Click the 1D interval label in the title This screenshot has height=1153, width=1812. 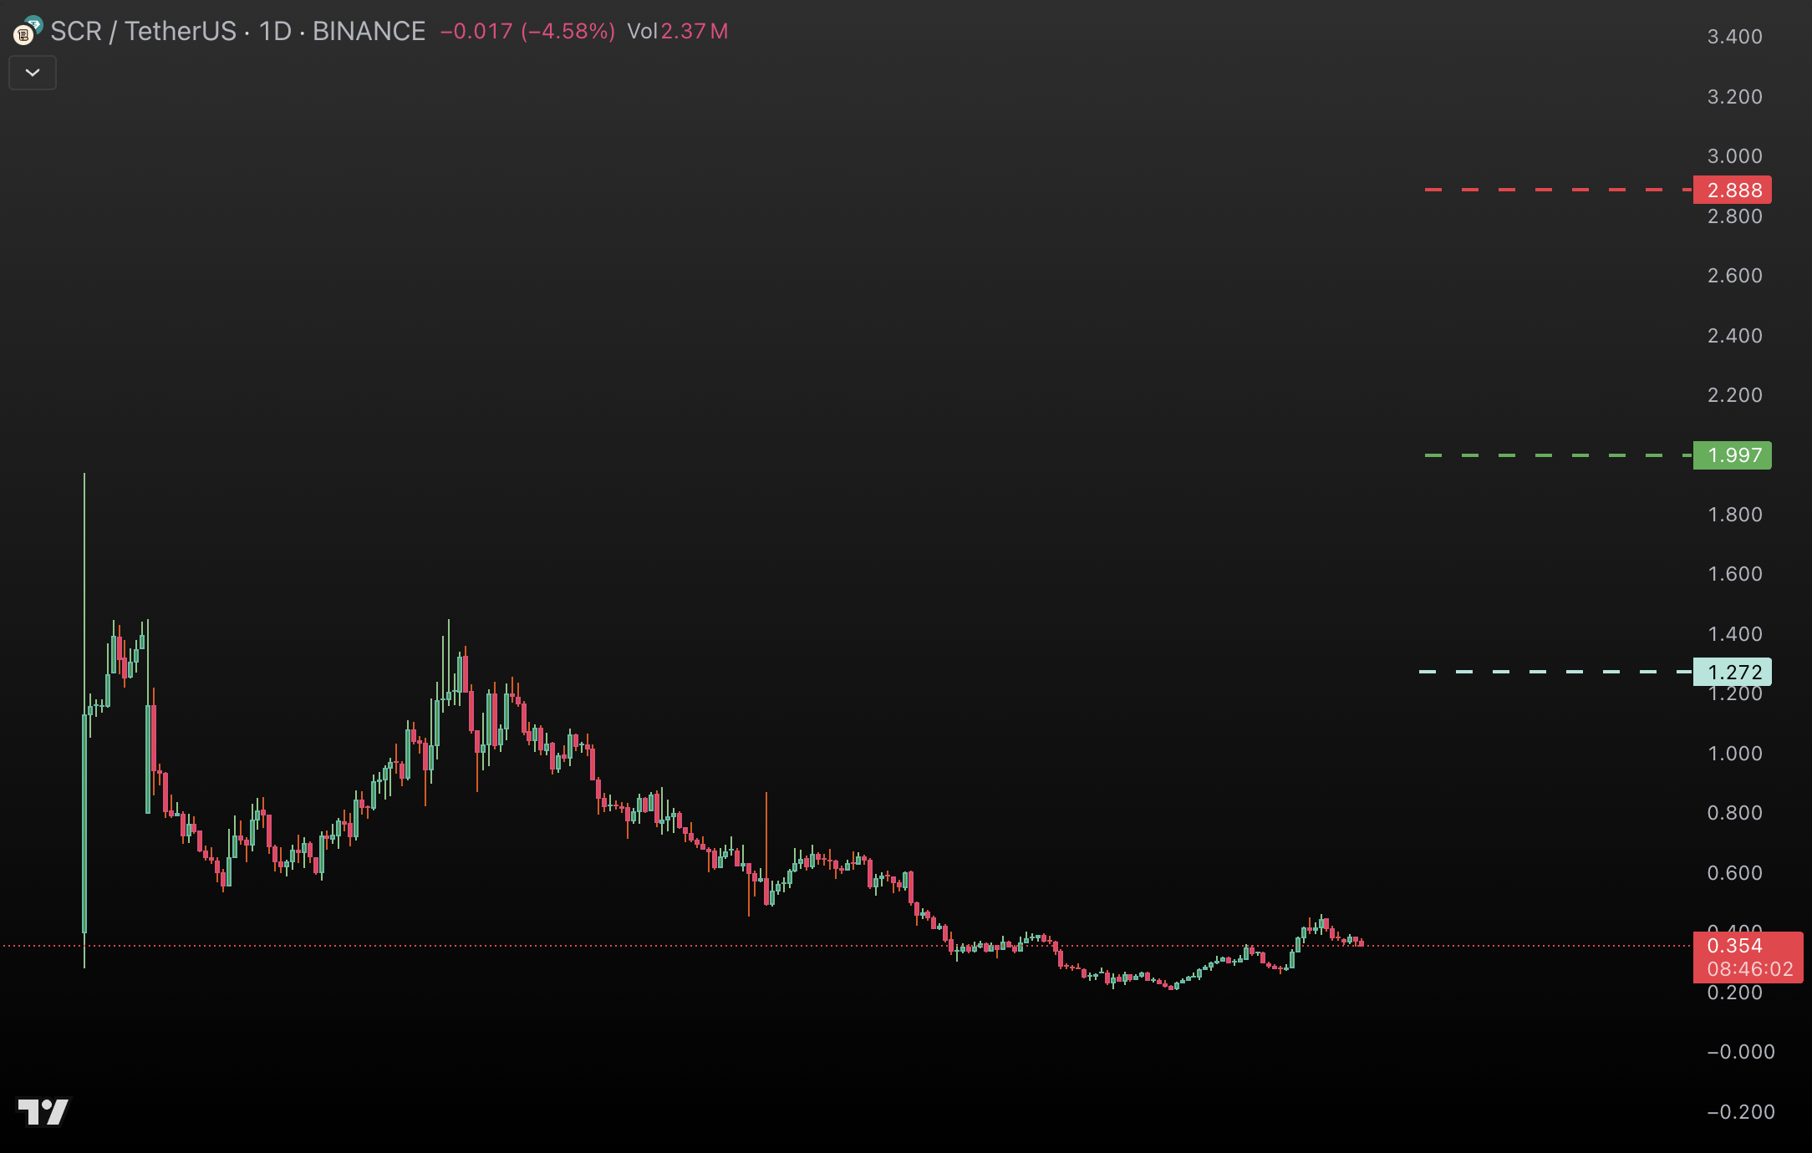tap(275, 31)
